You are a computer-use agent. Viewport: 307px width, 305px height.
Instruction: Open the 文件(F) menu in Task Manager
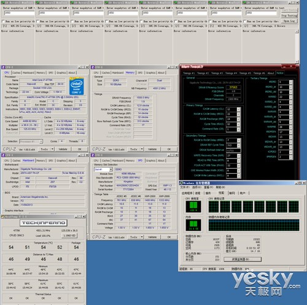185,187
